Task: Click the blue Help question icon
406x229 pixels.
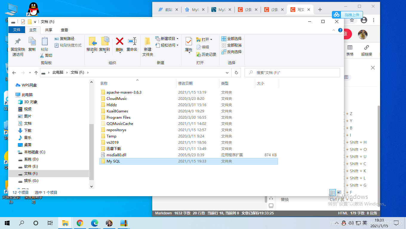Action: [x=340, y=30]
